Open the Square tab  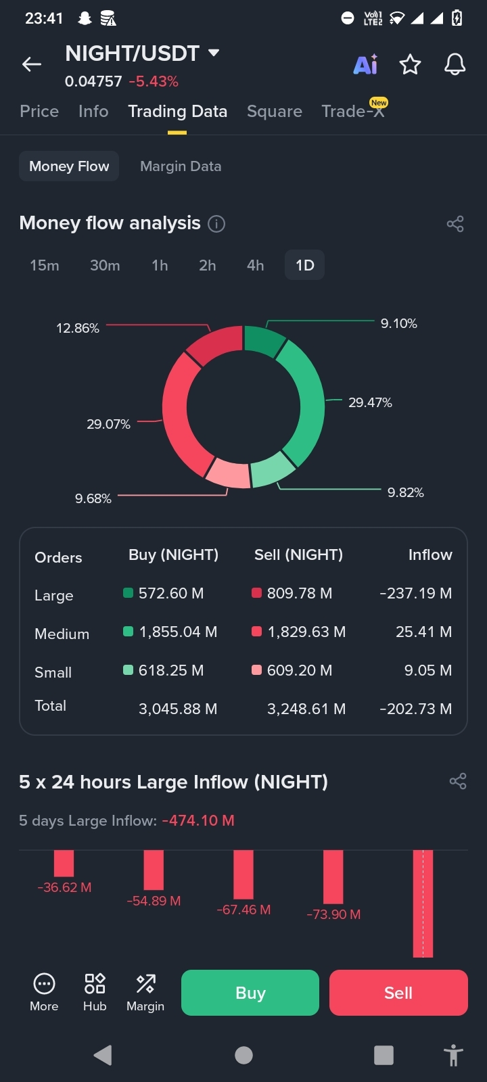[x=274, y=112]
